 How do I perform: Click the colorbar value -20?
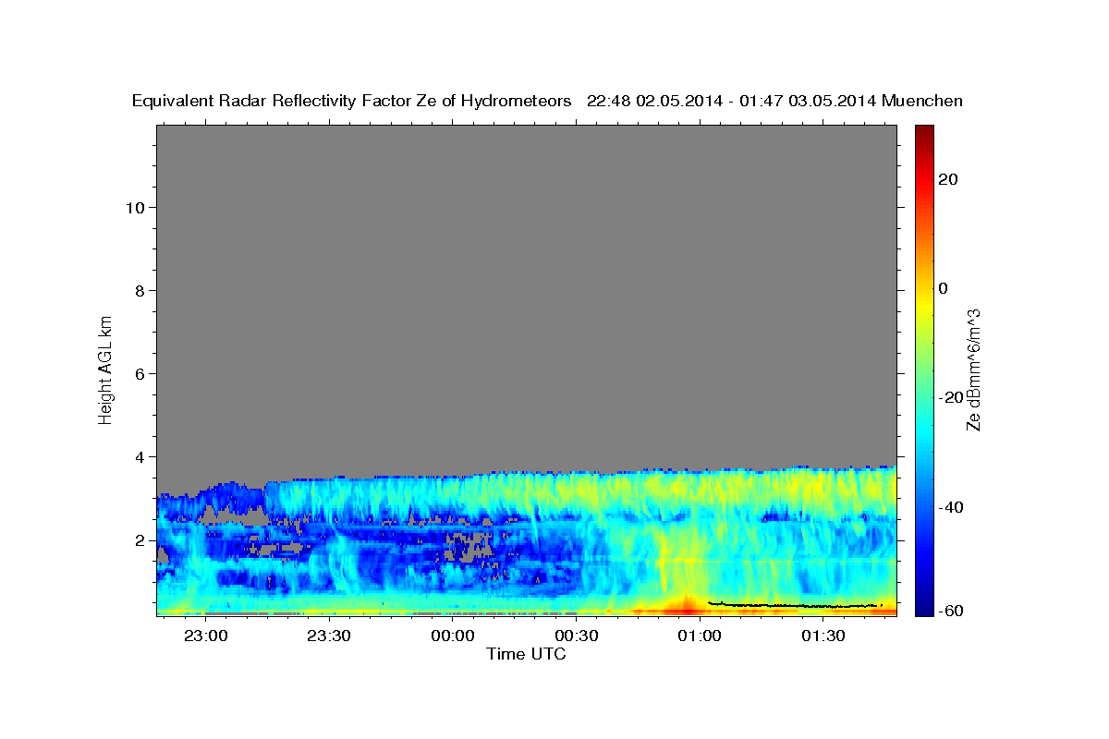(x=950, y=397)
